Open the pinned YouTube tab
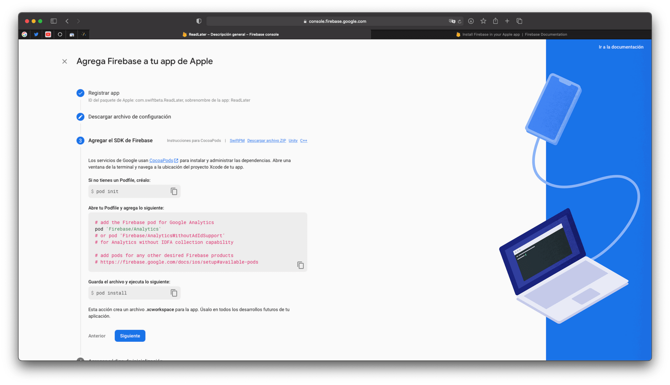 (48, 34)
